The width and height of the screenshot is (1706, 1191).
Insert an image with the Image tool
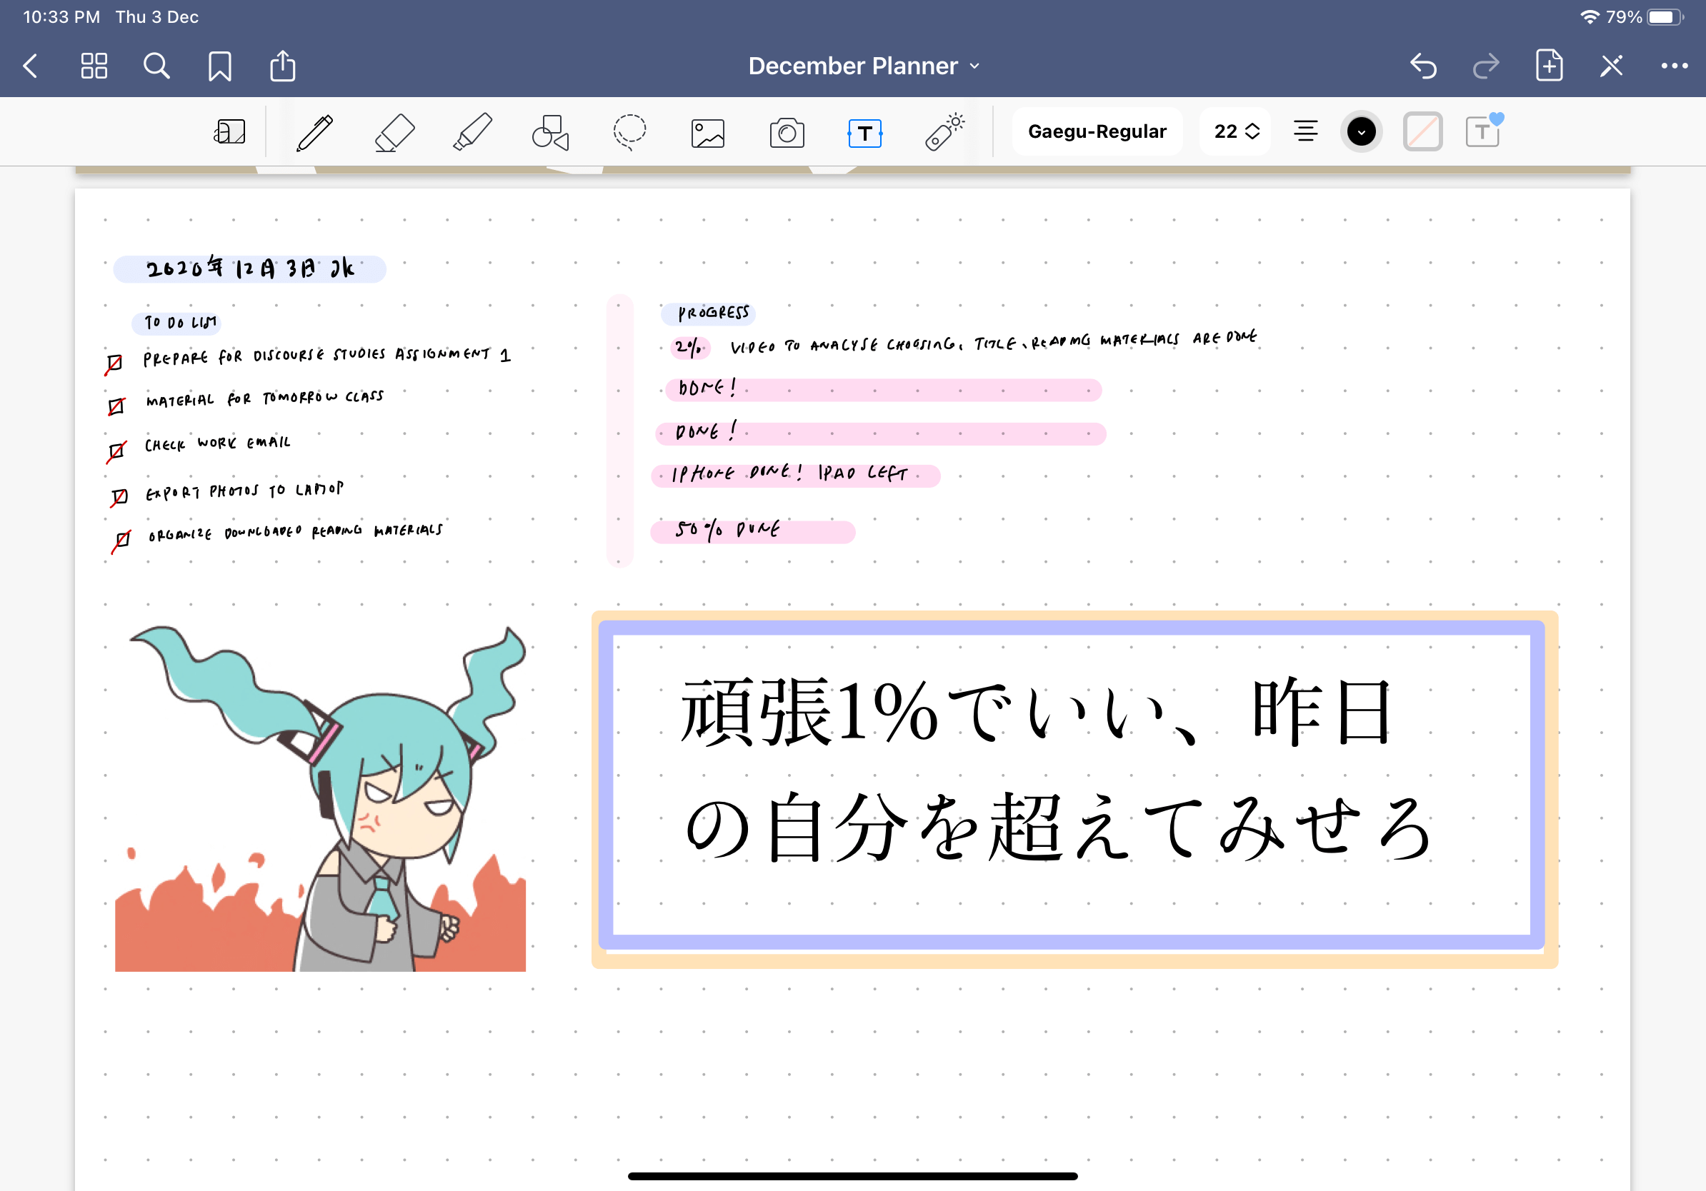[707, 132]
